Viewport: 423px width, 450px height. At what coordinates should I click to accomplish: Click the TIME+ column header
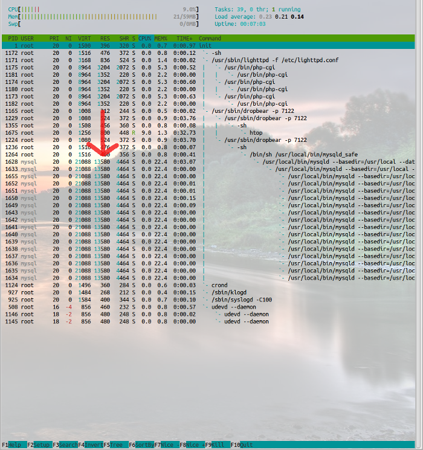coord(184,38)
